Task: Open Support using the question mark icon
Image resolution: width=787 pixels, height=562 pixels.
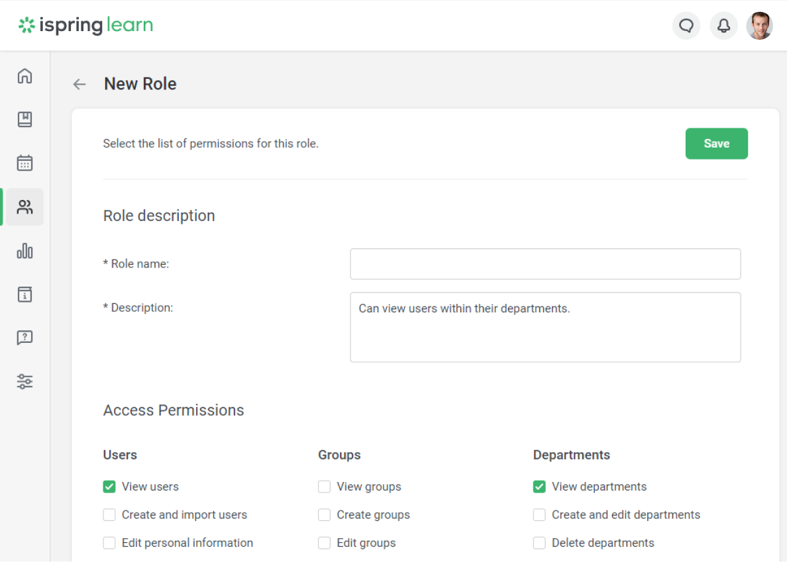Action: tap(25, 338)
